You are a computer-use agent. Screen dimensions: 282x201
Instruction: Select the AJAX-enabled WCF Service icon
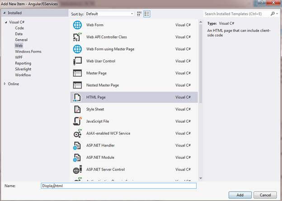[77, 133]
